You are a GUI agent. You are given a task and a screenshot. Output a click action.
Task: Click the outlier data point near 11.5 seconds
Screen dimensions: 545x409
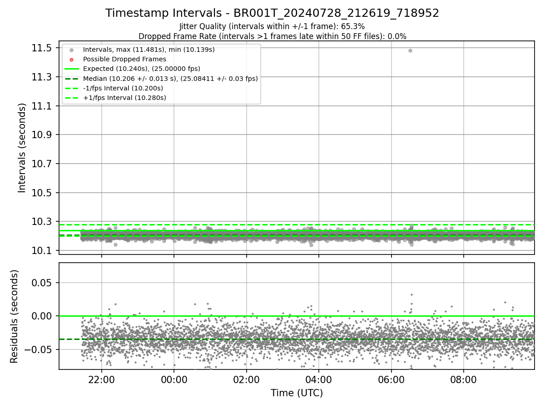click(410, 50)
